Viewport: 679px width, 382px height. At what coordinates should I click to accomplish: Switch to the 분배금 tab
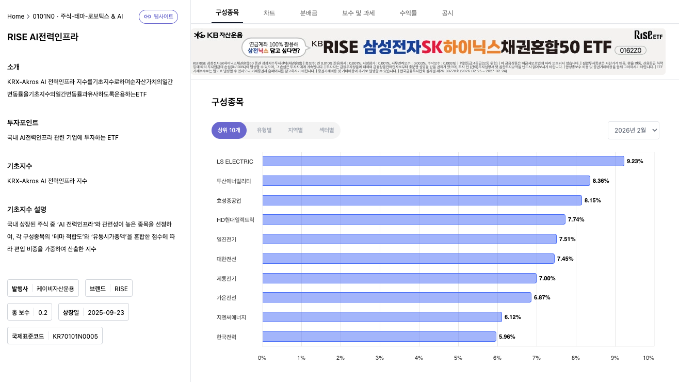(309, 12)
